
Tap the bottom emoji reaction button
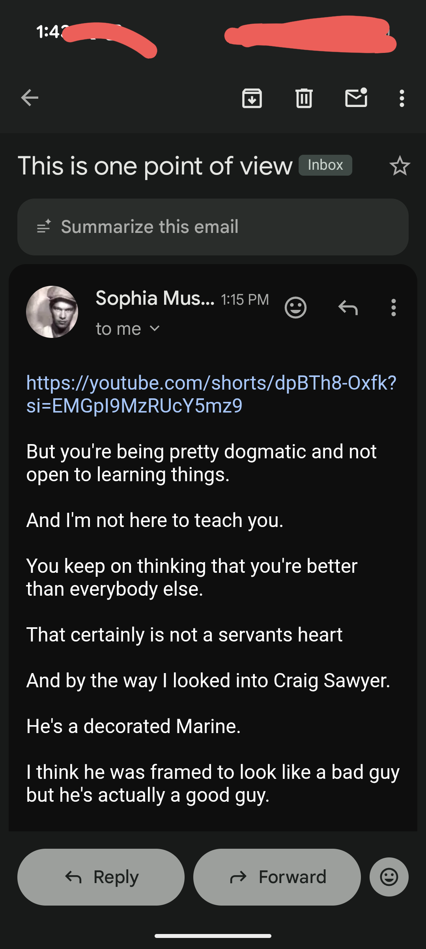(389, 877)
